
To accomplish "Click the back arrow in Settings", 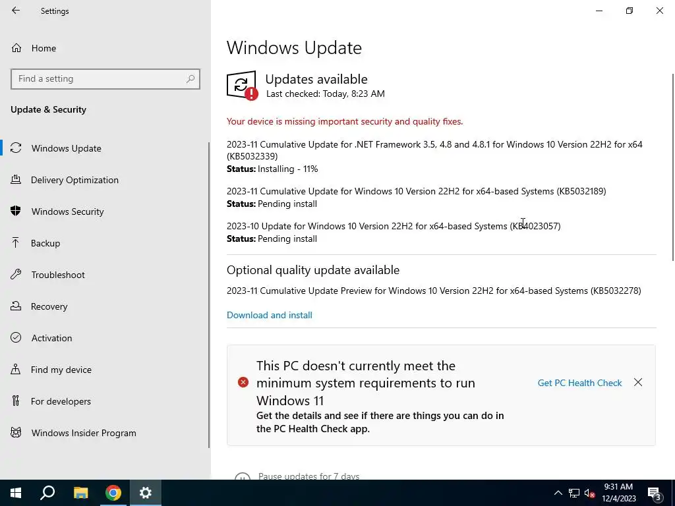I will (16, 11).
